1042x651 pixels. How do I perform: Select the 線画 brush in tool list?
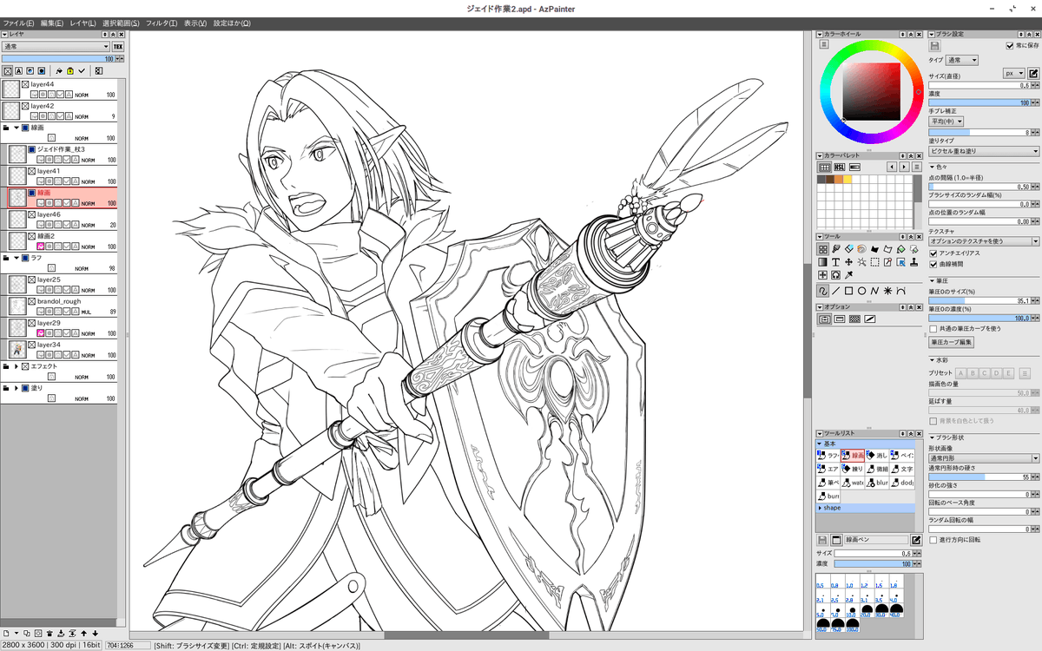pyautogui.click(x=853, y=455)
